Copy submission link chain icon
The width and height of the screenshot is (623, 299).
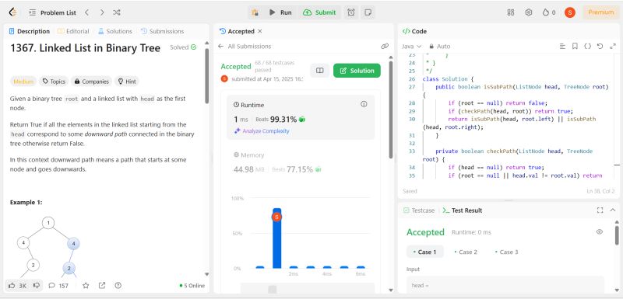point(385,47)
